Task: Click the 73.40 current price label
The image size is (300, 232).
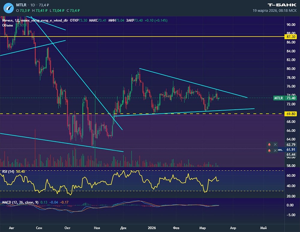Action: coord(291,98)
